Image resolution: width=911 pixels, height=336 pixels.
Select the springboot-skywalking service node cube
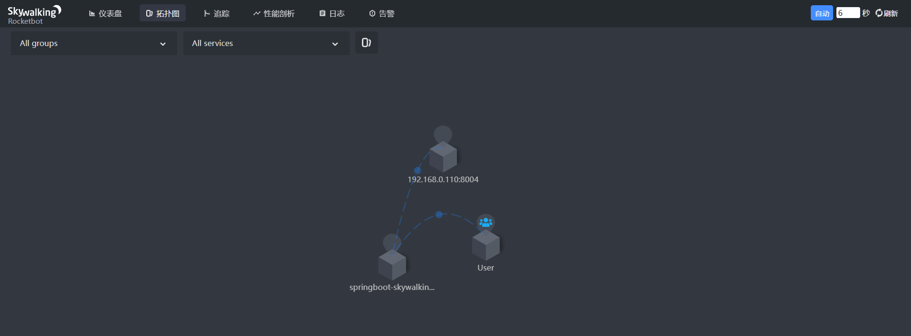pos(392,265)
